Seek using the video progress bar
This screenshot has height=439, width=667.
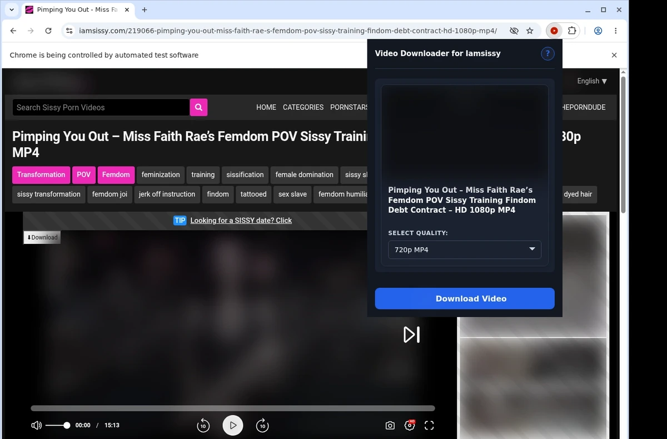(233, 408)
